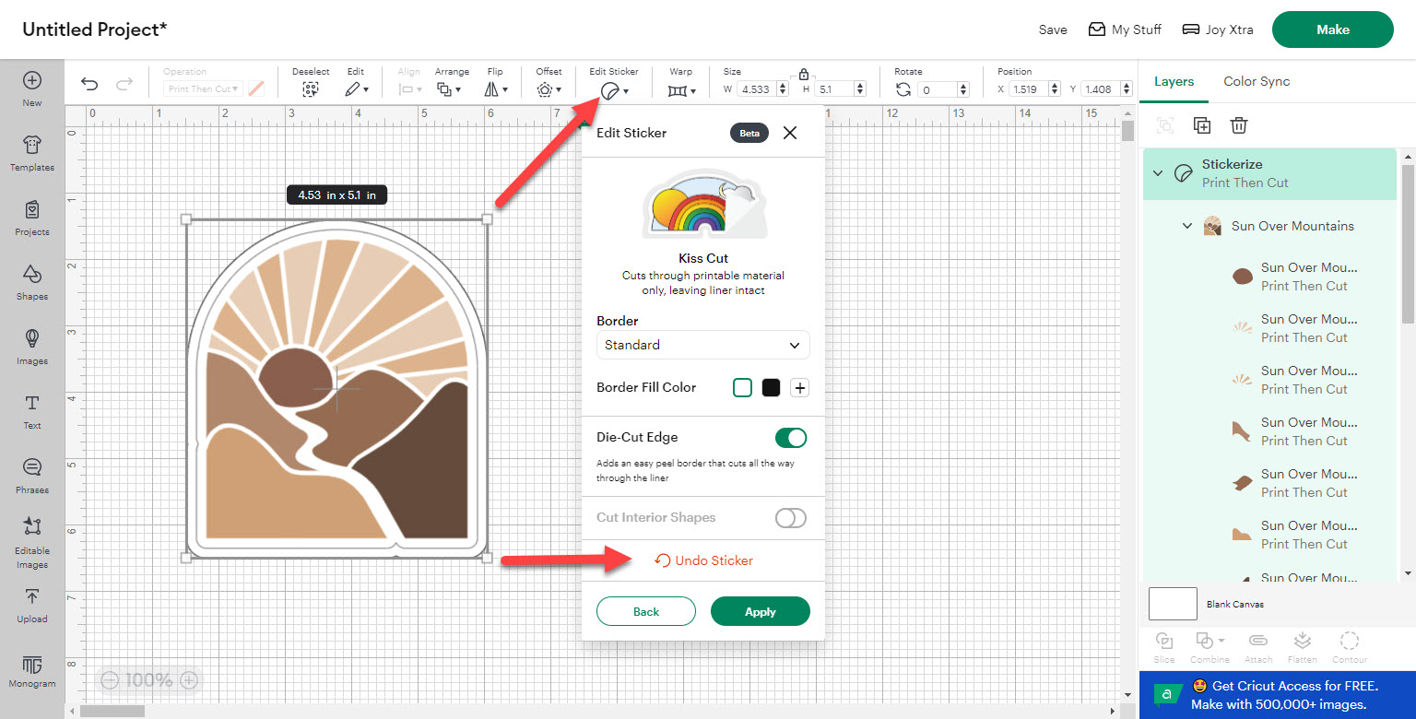1416x719 pixels.
Task: Collapse the Sun Over Mountains group
Action: 1188,226
